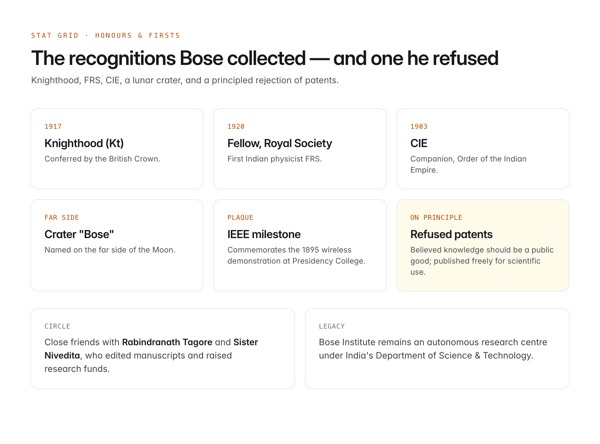Select the 1917 year label
This screenshot has width=600, height=444.
tap(53, 127)
